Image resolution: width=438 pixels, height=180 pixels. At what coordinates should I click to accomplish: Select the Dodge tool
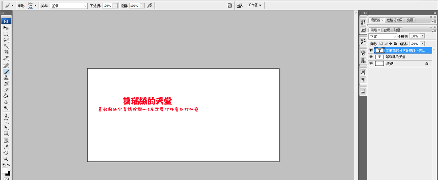[x=6, y=108]
